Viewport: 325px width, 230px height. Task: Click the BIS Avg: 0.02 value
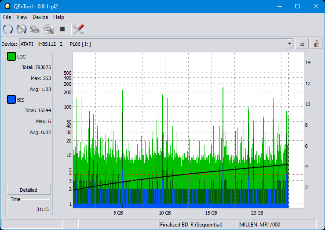click(x=40, y=132)
